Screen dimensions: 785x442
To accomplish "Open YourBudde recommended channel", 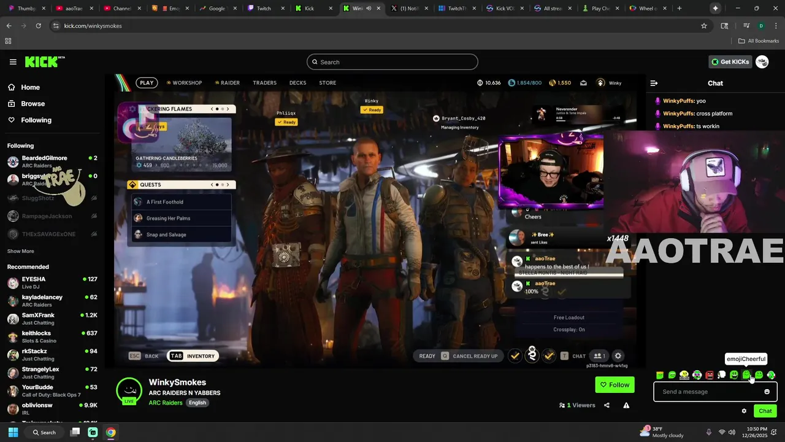I will coord(52,390).
